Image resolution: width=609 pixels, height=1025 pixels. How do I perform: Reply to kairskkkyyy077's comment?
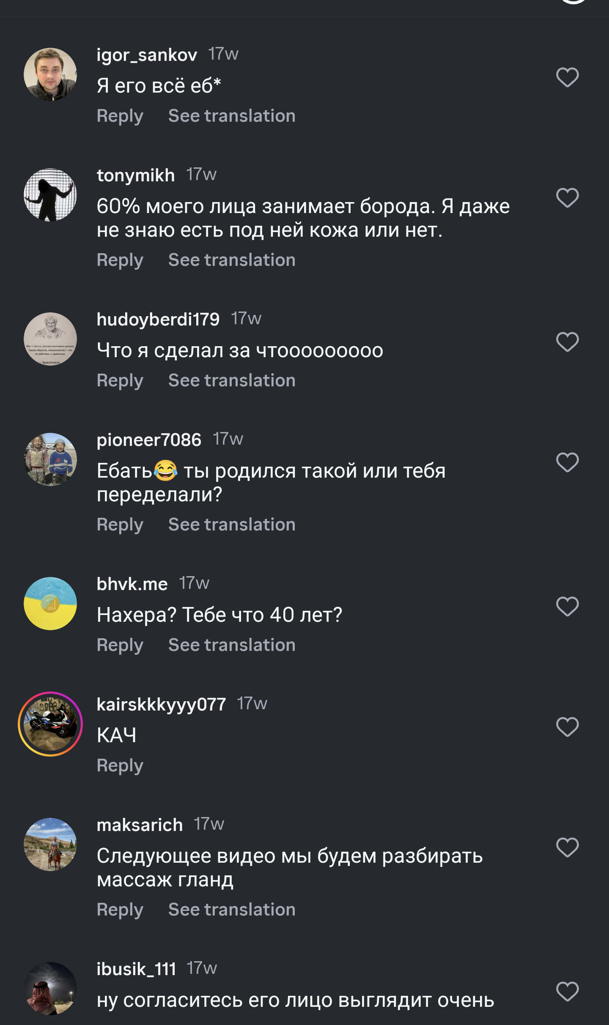[x=120, y=766]
